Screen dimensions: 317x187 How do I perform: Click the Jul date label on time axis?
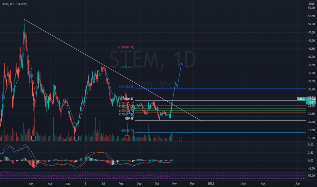click(x=103, y=184)
